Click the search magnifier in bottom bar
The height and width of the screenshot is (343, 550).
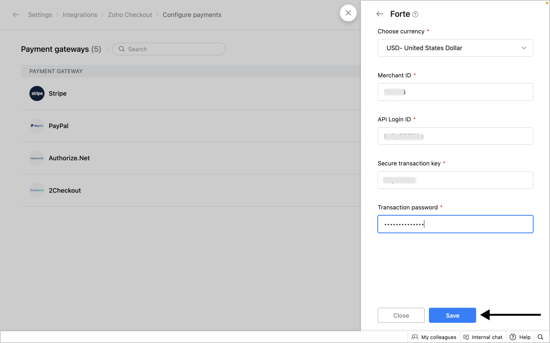tap(540, 337)
